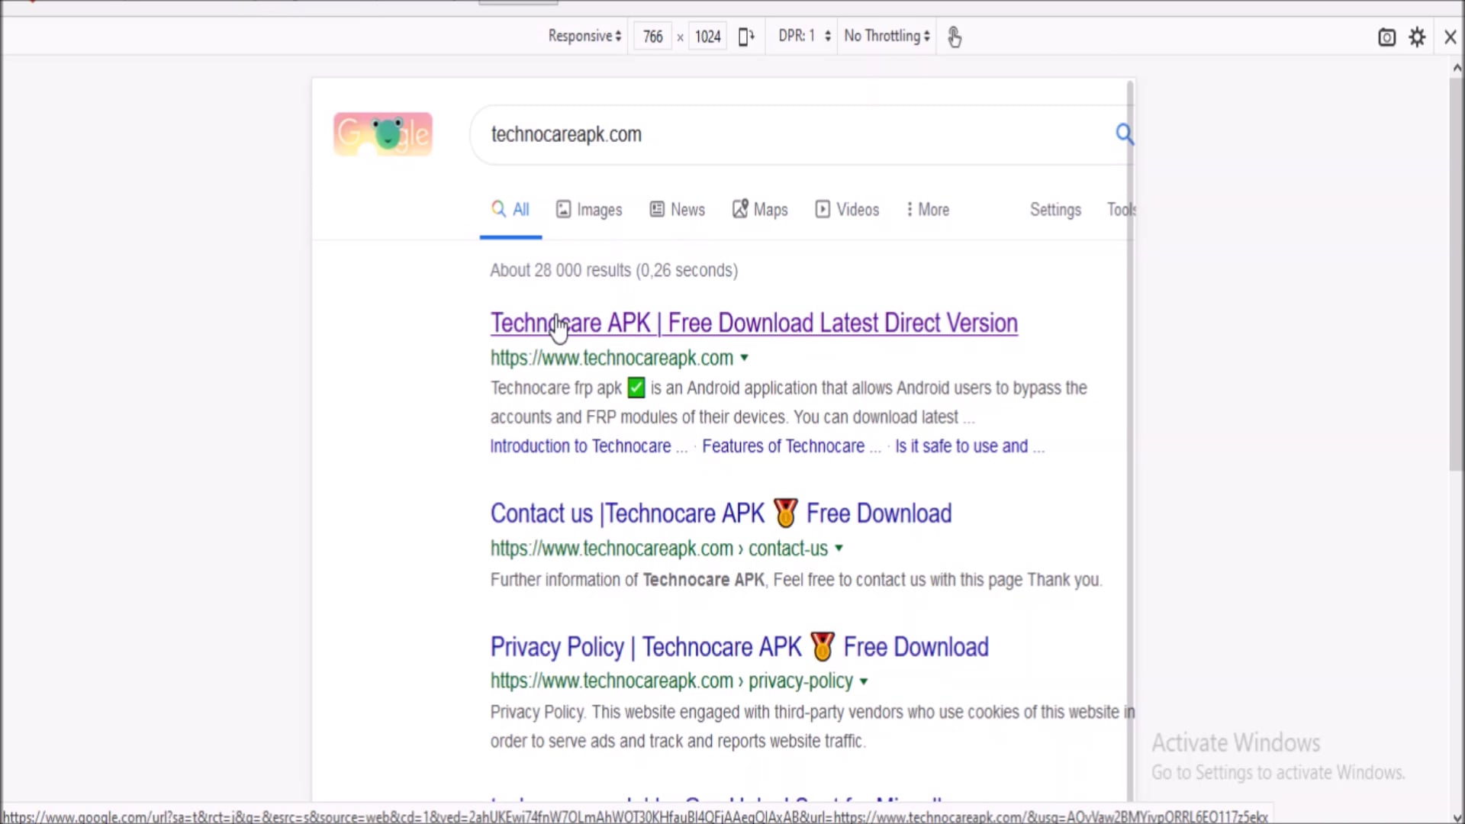
Task: Open the Technocare APK Free Download result
Action: pyautogui.click(x=754, y=323)
